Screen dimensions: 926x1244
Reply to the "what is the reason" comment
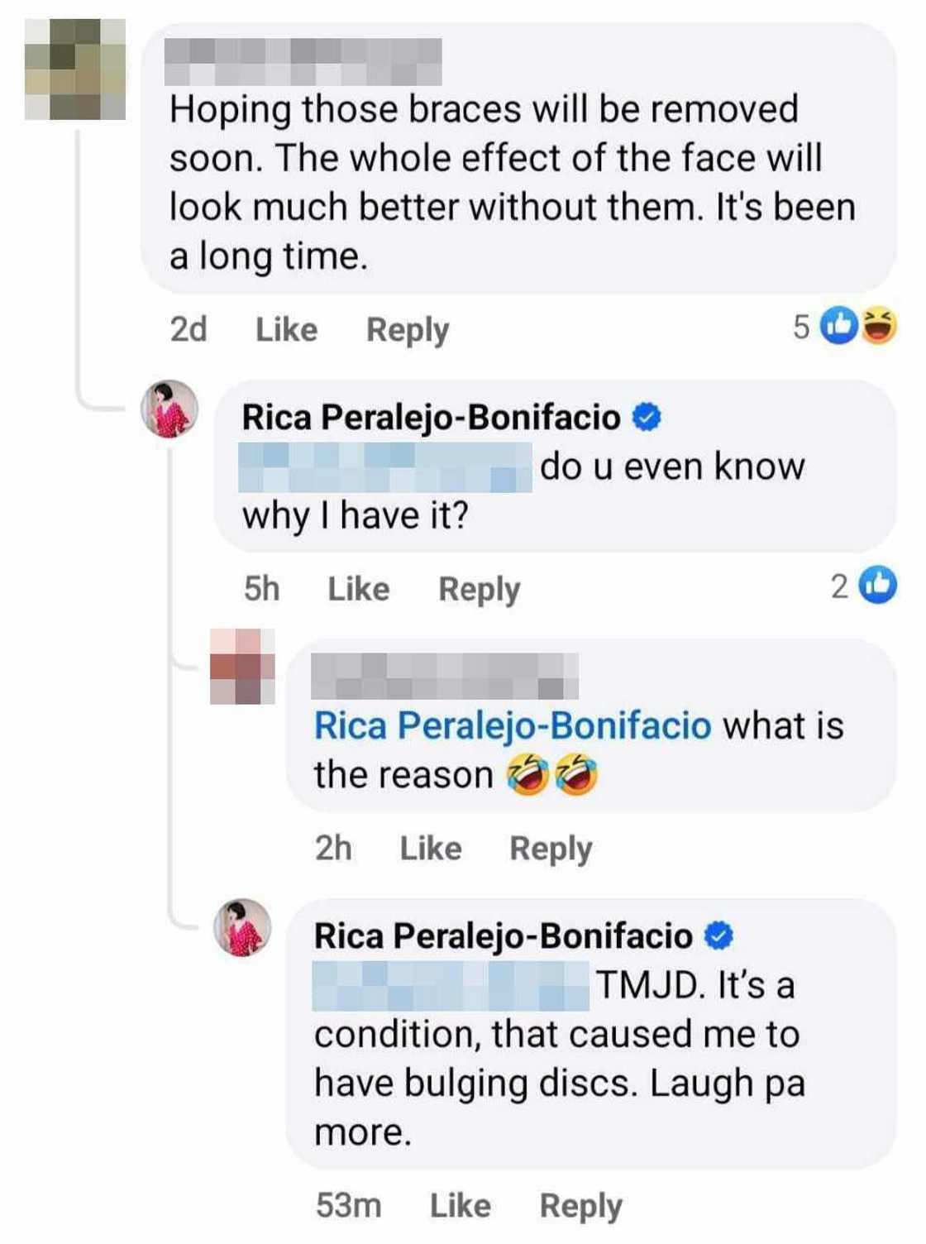click(x=551, y=848)
